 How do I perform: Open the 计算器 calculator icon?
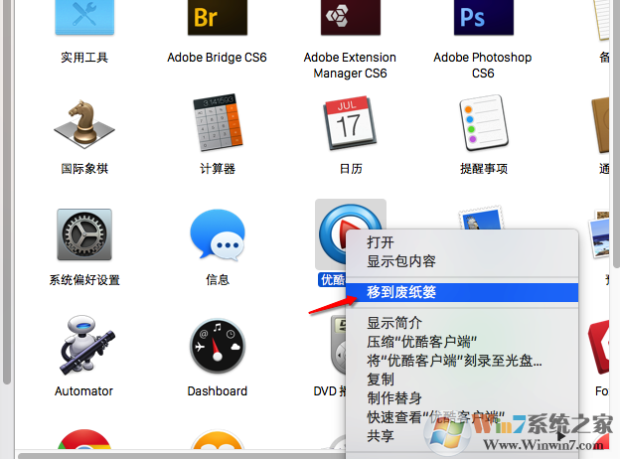click(x=218, y=125)
